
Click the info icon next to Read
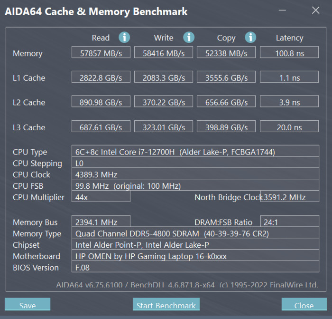coord(124,38)
